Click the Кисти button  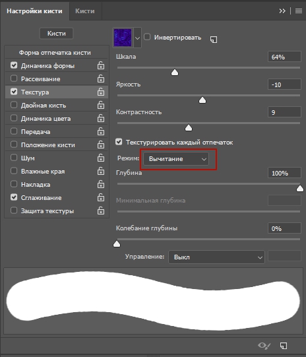click(57, 34)
